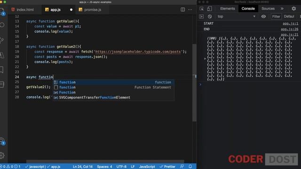Image resolution: width=301 pixels, height=169 pixels.
Task: Open Source Control in the activity bar
Action: (2, 40)
